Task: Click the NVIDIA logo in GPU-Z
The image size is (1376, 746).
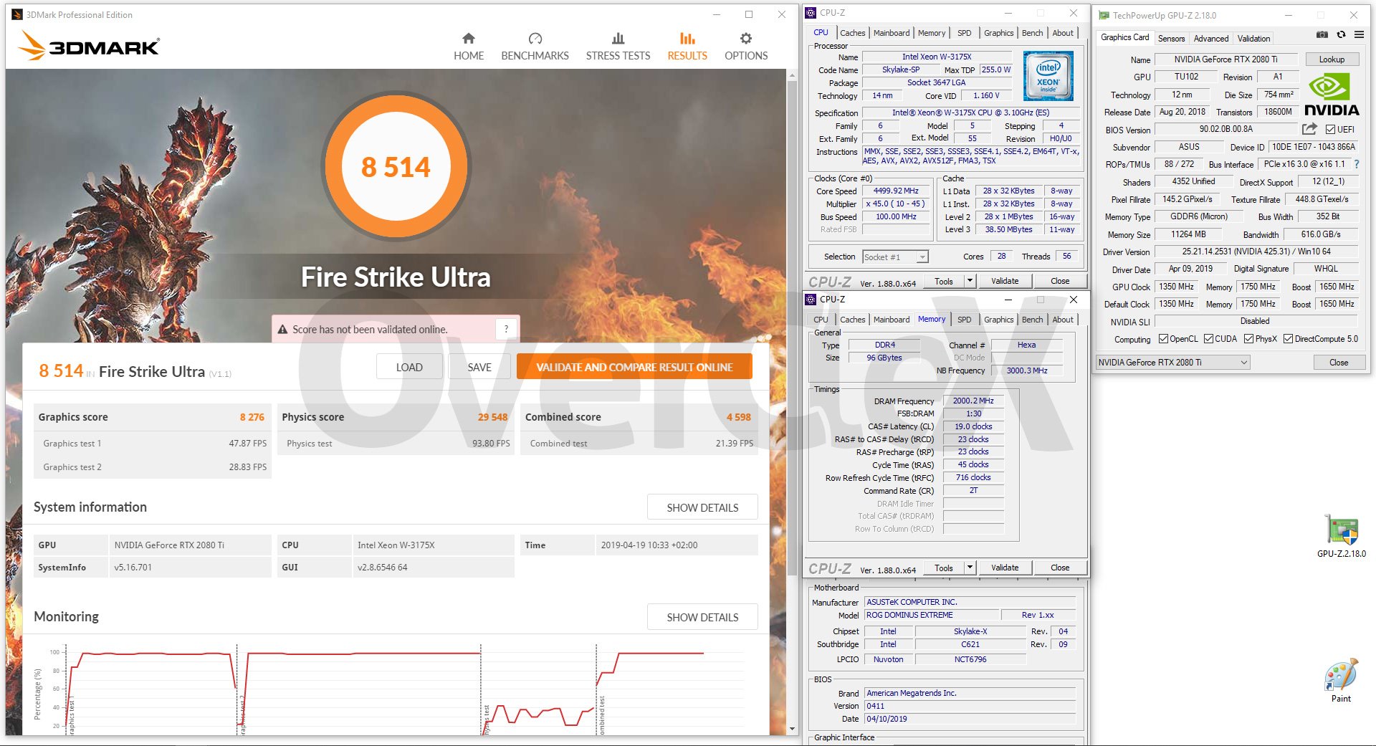Action: (1332, 95)
